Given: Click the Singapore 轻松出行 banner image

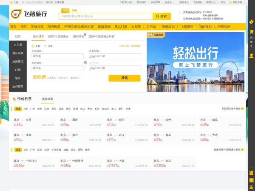Looking at the screenshot, I should pos(196,62).
